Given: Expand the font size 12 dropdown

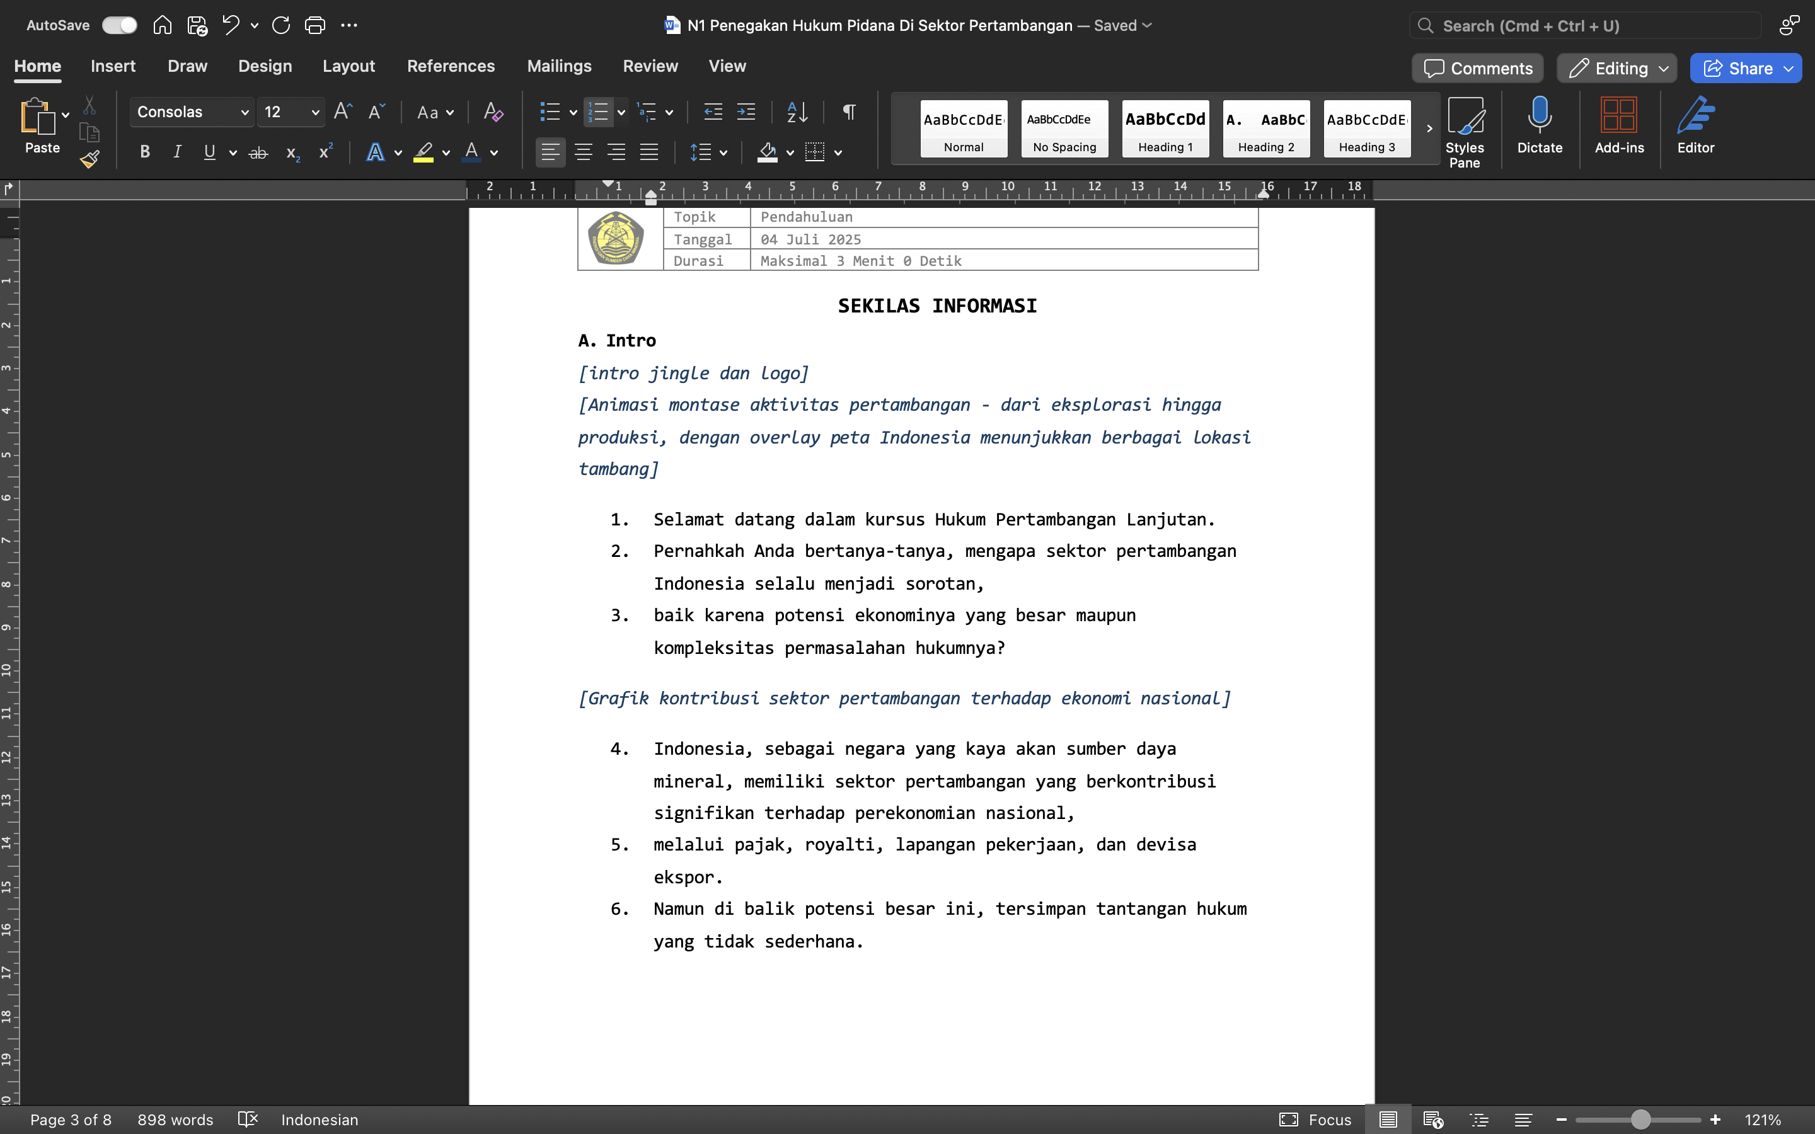Looking at the screenshot, I should [x=315, y=113].
